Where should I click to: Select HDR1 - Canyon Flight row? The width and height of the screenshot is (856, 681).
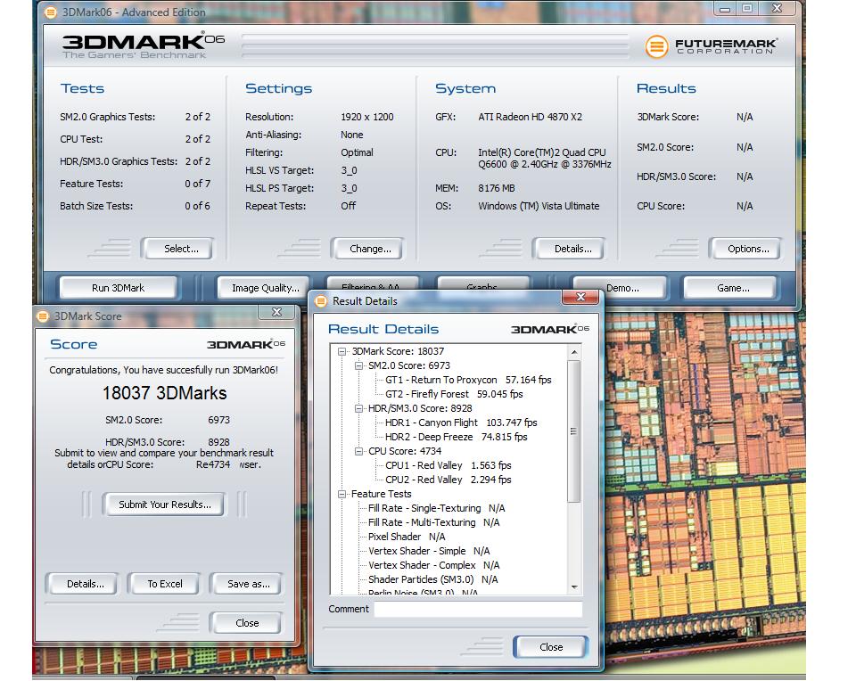click(461, 423)
